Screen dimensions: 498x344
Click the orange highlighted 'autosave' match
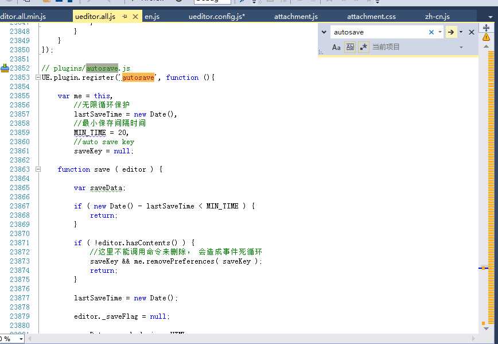tap(138, 78)
